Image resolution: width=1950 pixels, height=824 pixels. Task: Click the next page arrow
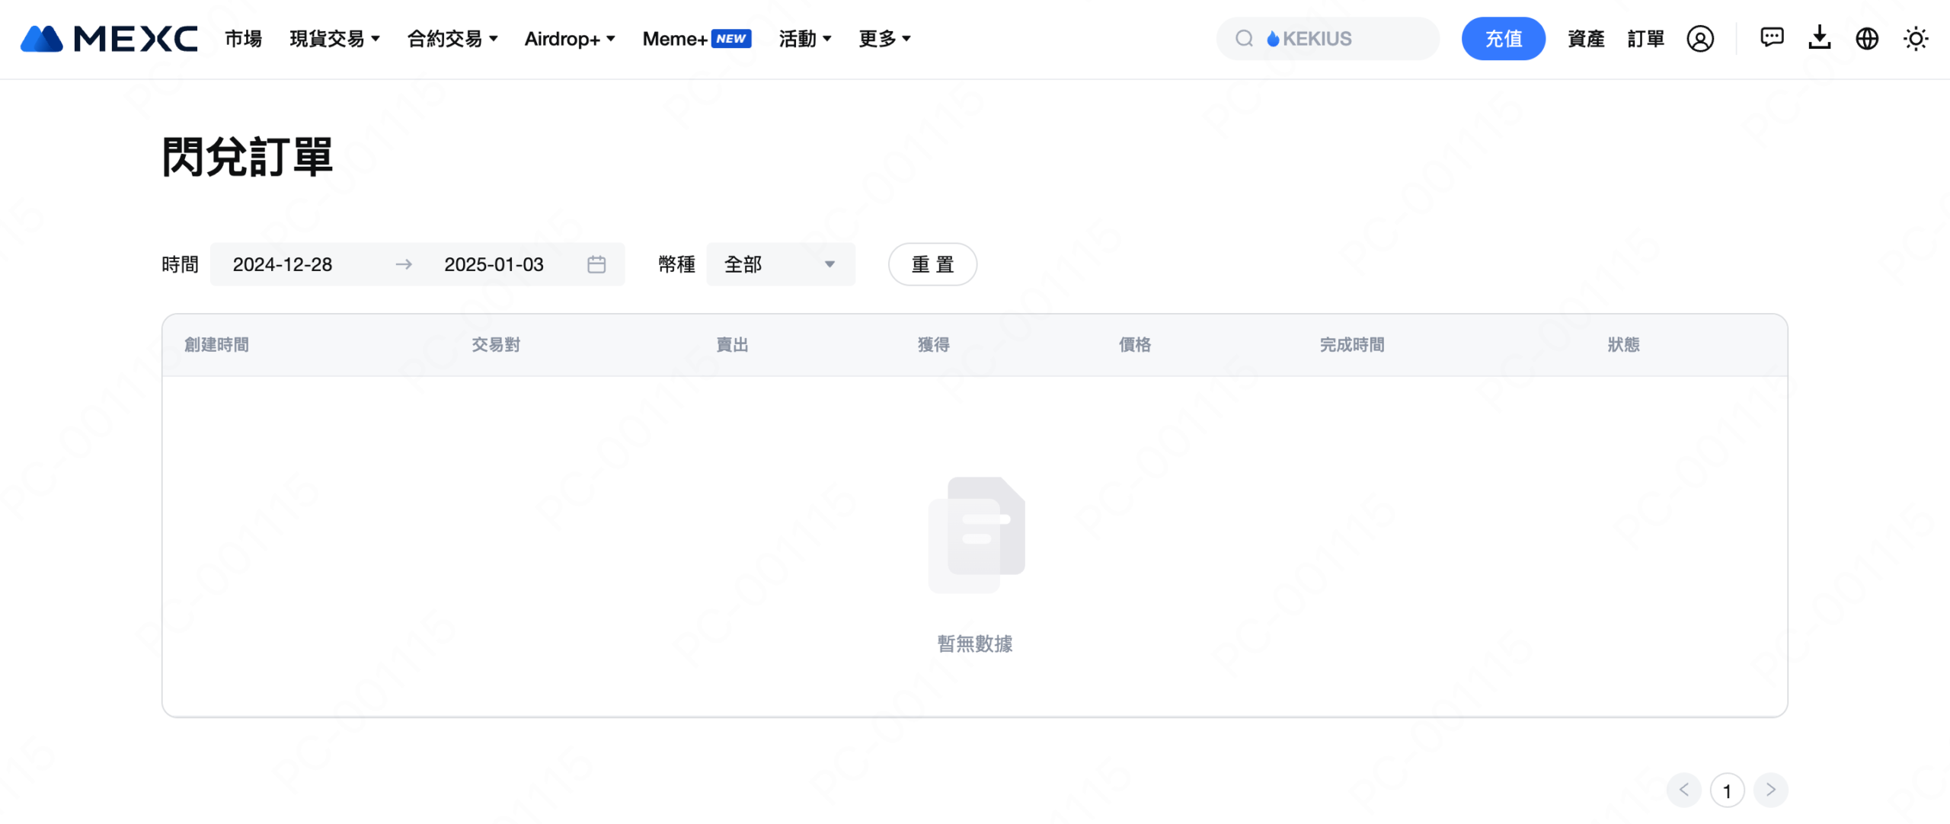(x=1770, y=790)
